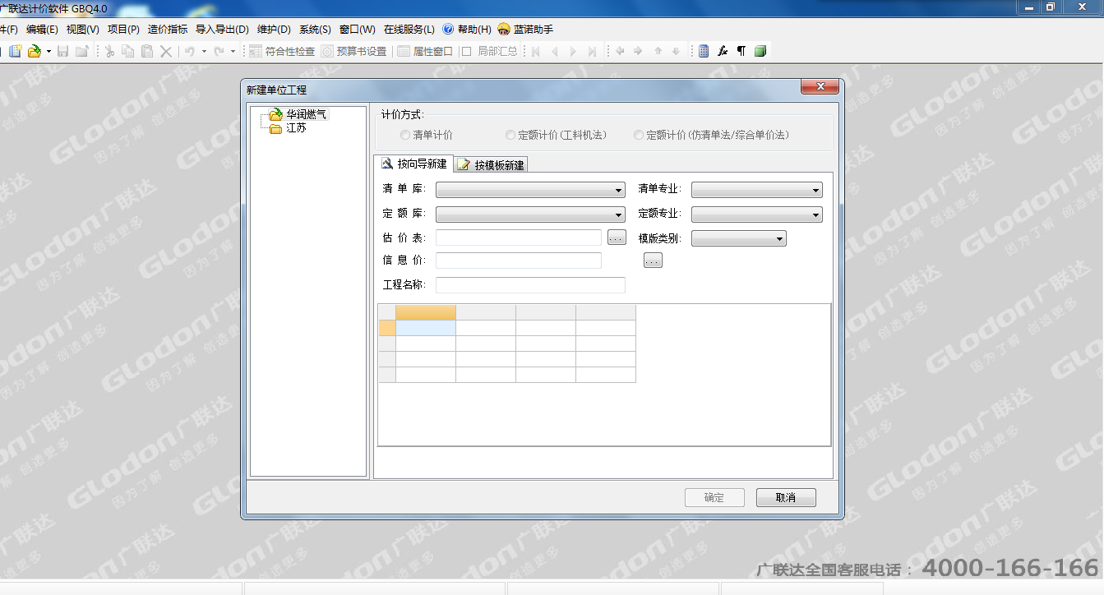Click the move up arrow icon
This screenshot has width=1104, height=595.
(658, 51)
